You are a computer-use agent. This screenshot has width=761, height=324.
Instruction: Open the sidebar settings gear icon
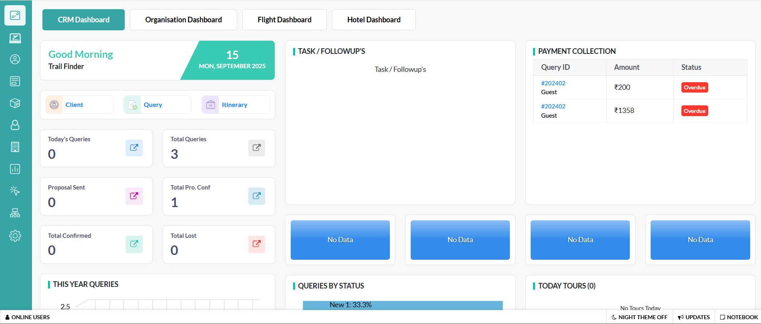coord(15,235)
